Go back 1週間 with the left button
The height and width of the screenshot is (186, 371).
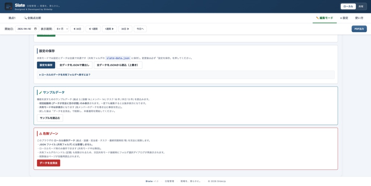click(93, 29)
